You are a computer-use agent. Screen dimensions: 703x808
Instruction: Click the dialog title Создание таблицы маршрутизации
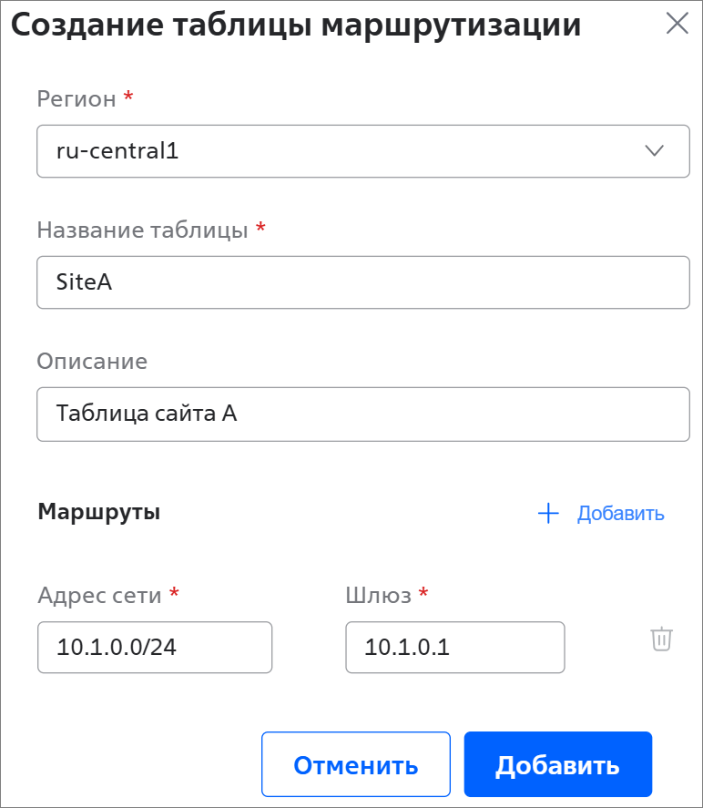tap(296, 25)
